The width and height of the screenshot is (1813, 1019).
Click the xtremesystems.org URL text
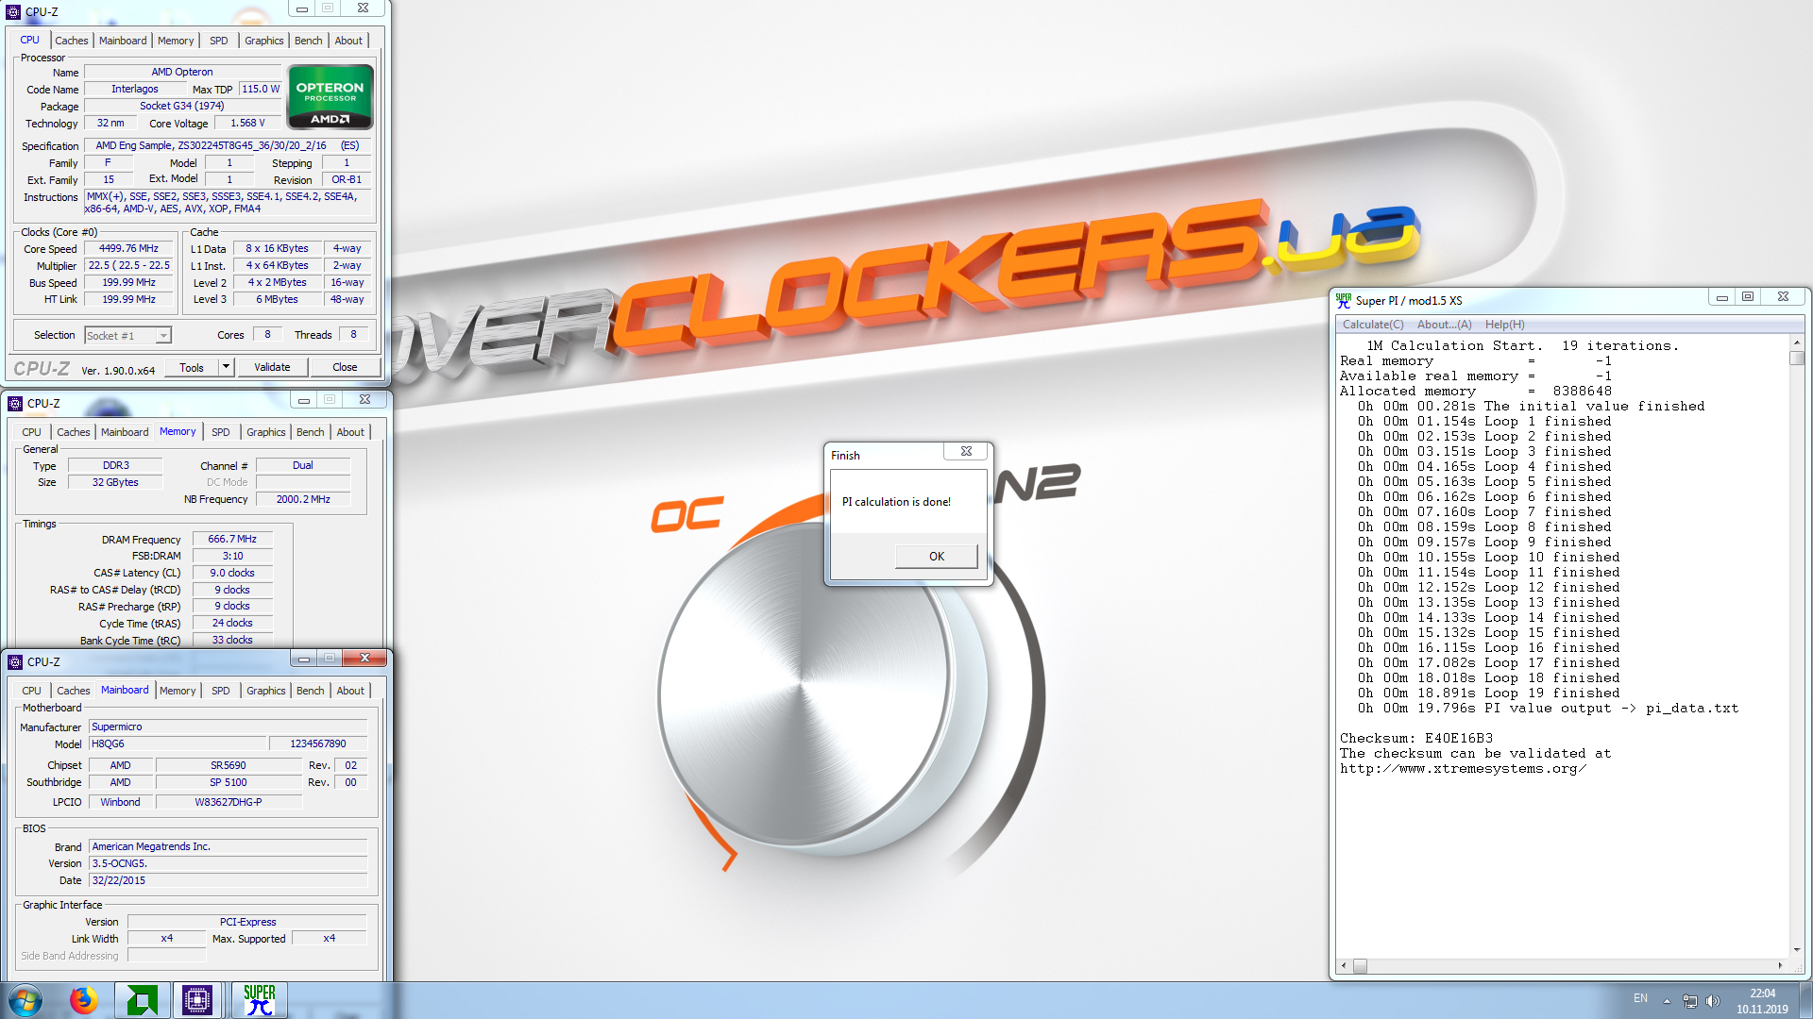[x=1463, y=769]
